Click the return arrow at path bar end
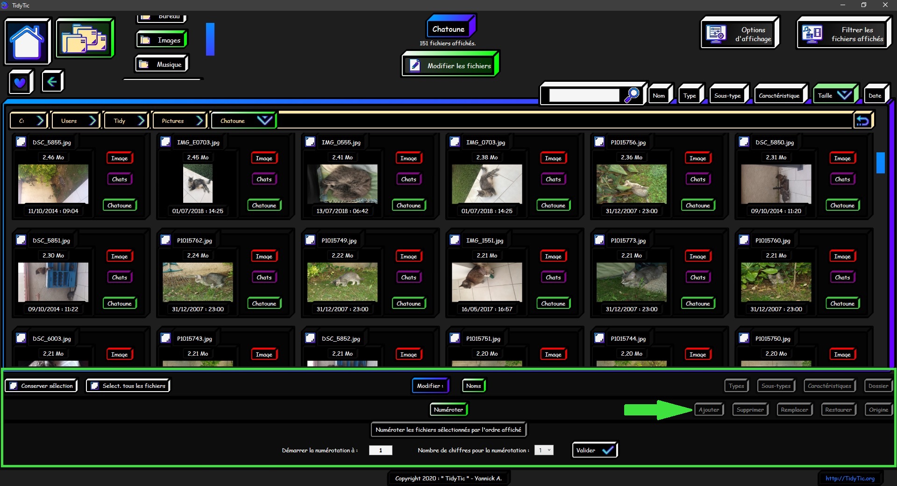This screenshot has width=897, height=486. pyautogui.click(x=862, y=121)
